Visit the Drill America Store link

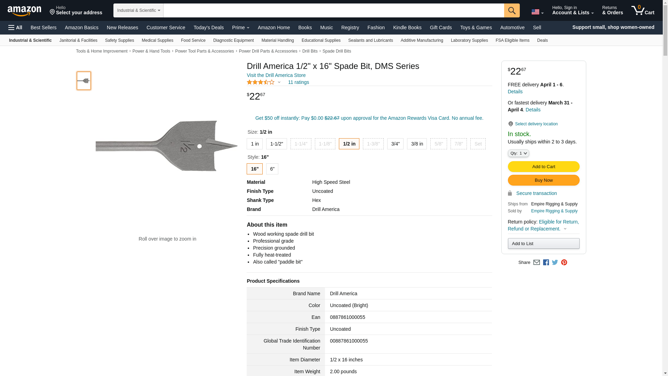click(276, 75)
